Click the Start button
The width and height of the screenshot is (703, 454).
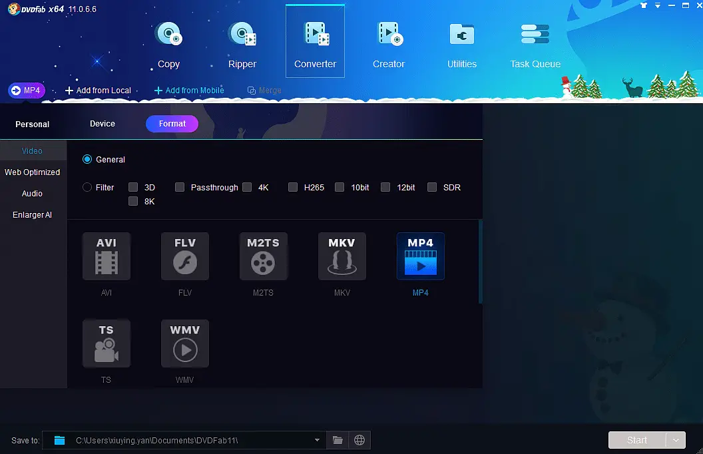coord(637,440)
